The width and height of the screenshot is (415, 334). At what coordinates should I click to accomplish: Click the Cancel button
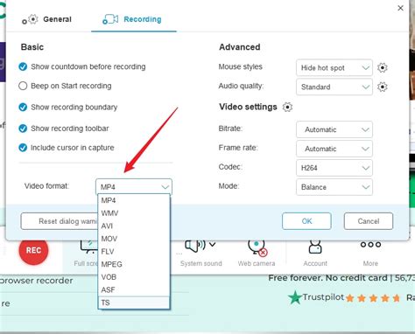[369, 221]
